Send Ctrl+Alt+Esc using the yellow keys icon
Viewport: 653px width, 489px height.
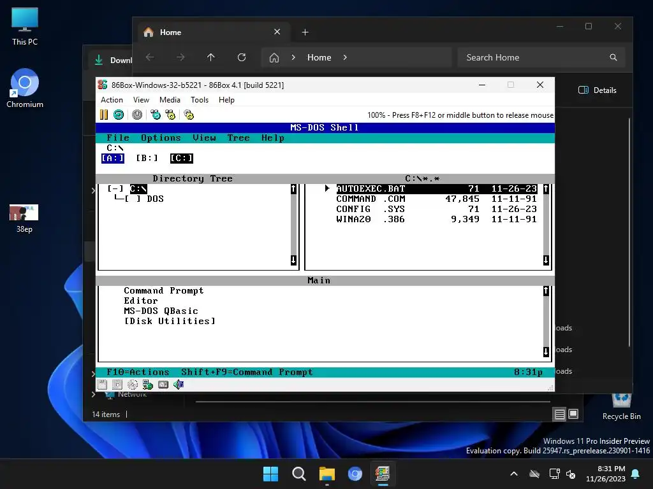pyautogui.click(x=170, y=115)
